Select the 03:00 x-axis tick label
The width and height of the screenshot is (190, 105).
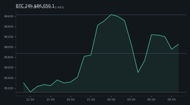(131, 99)
